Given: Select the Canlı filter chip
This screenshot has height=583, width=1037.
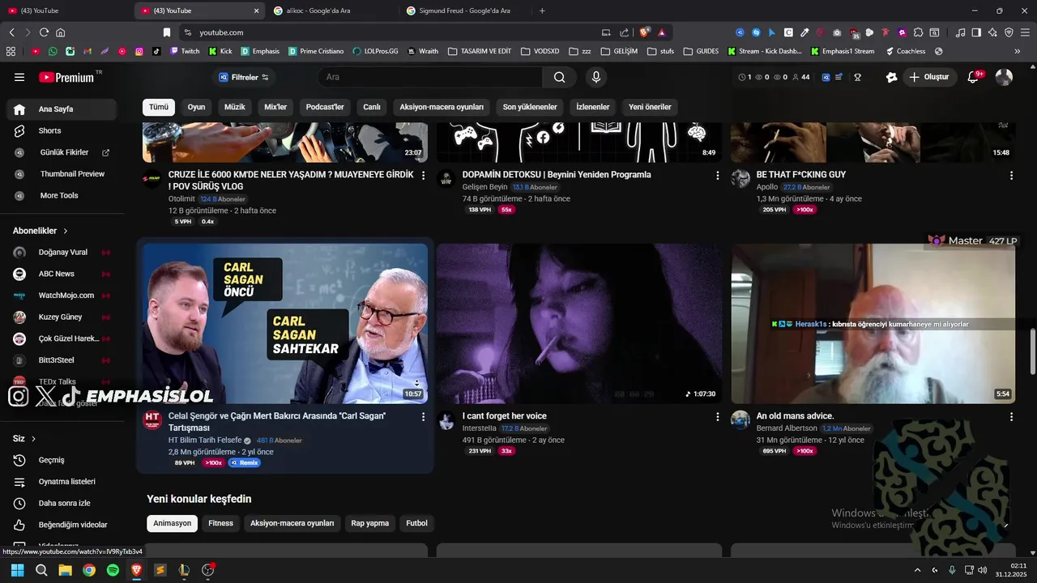Looking at the screenshot, I should click(372, 107).
